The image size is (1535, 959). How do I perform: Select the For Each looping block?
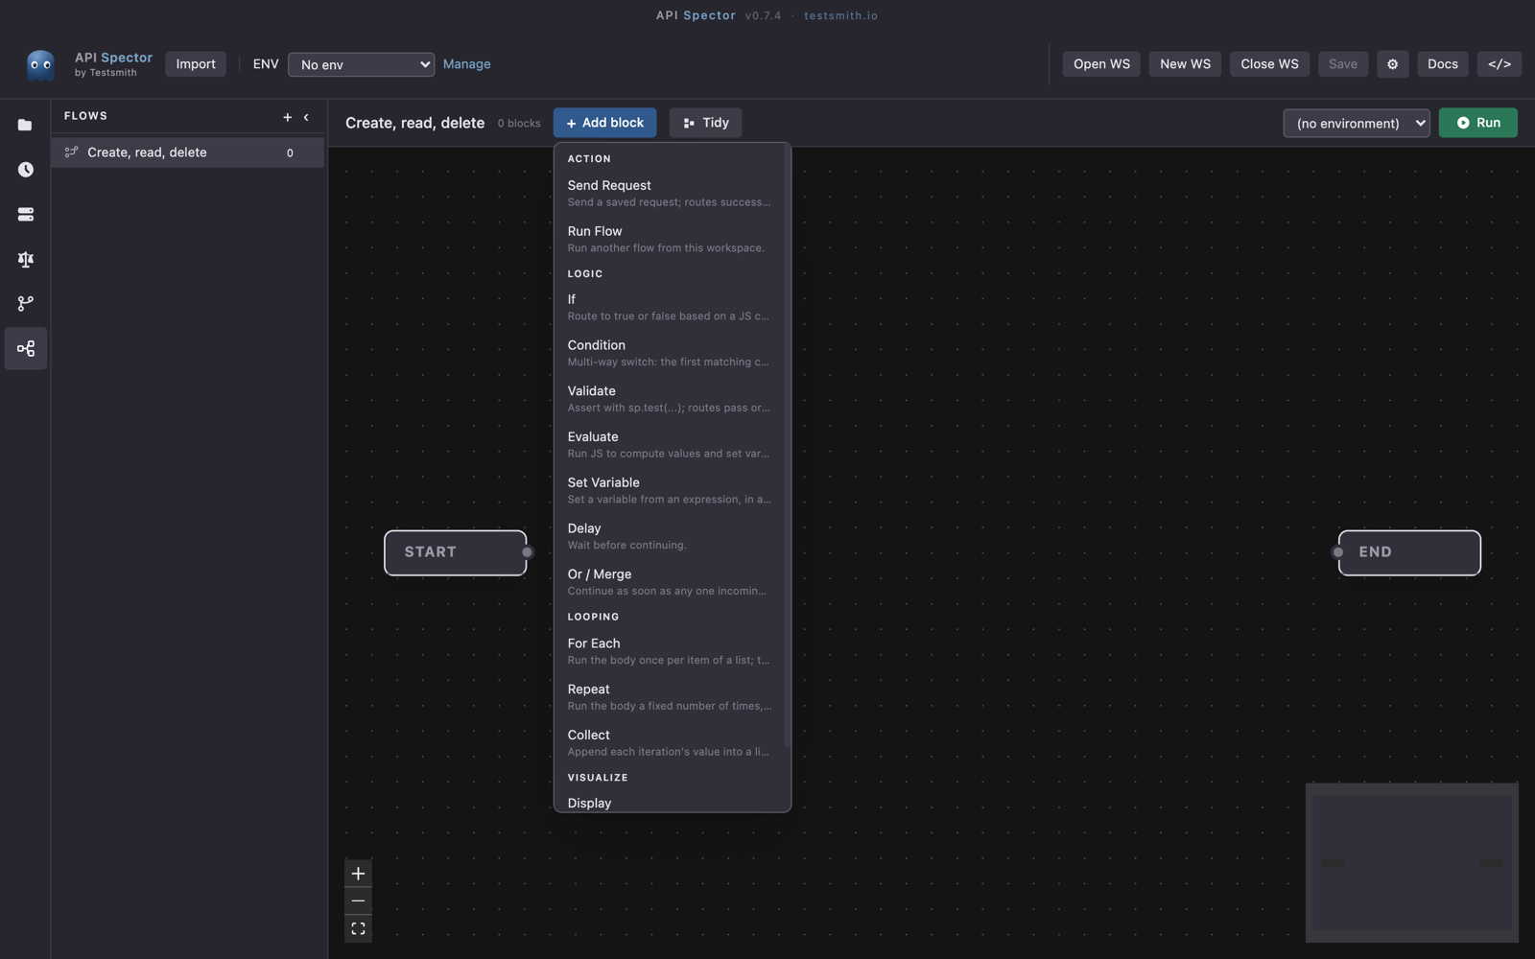click(670, 651)
